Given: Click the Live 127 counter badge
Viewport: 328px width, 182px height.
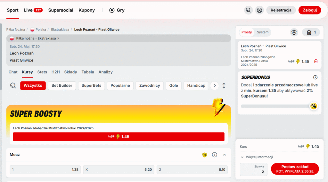Looking at the screenshot, I should point(38,10).
